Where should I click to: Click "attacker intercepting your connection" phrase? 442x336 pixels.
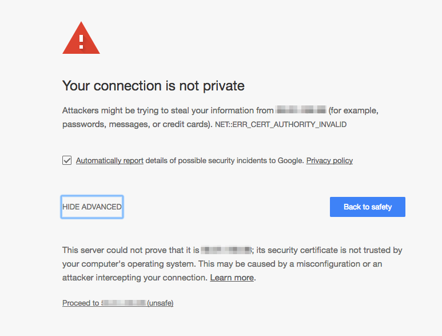point(134,278)
